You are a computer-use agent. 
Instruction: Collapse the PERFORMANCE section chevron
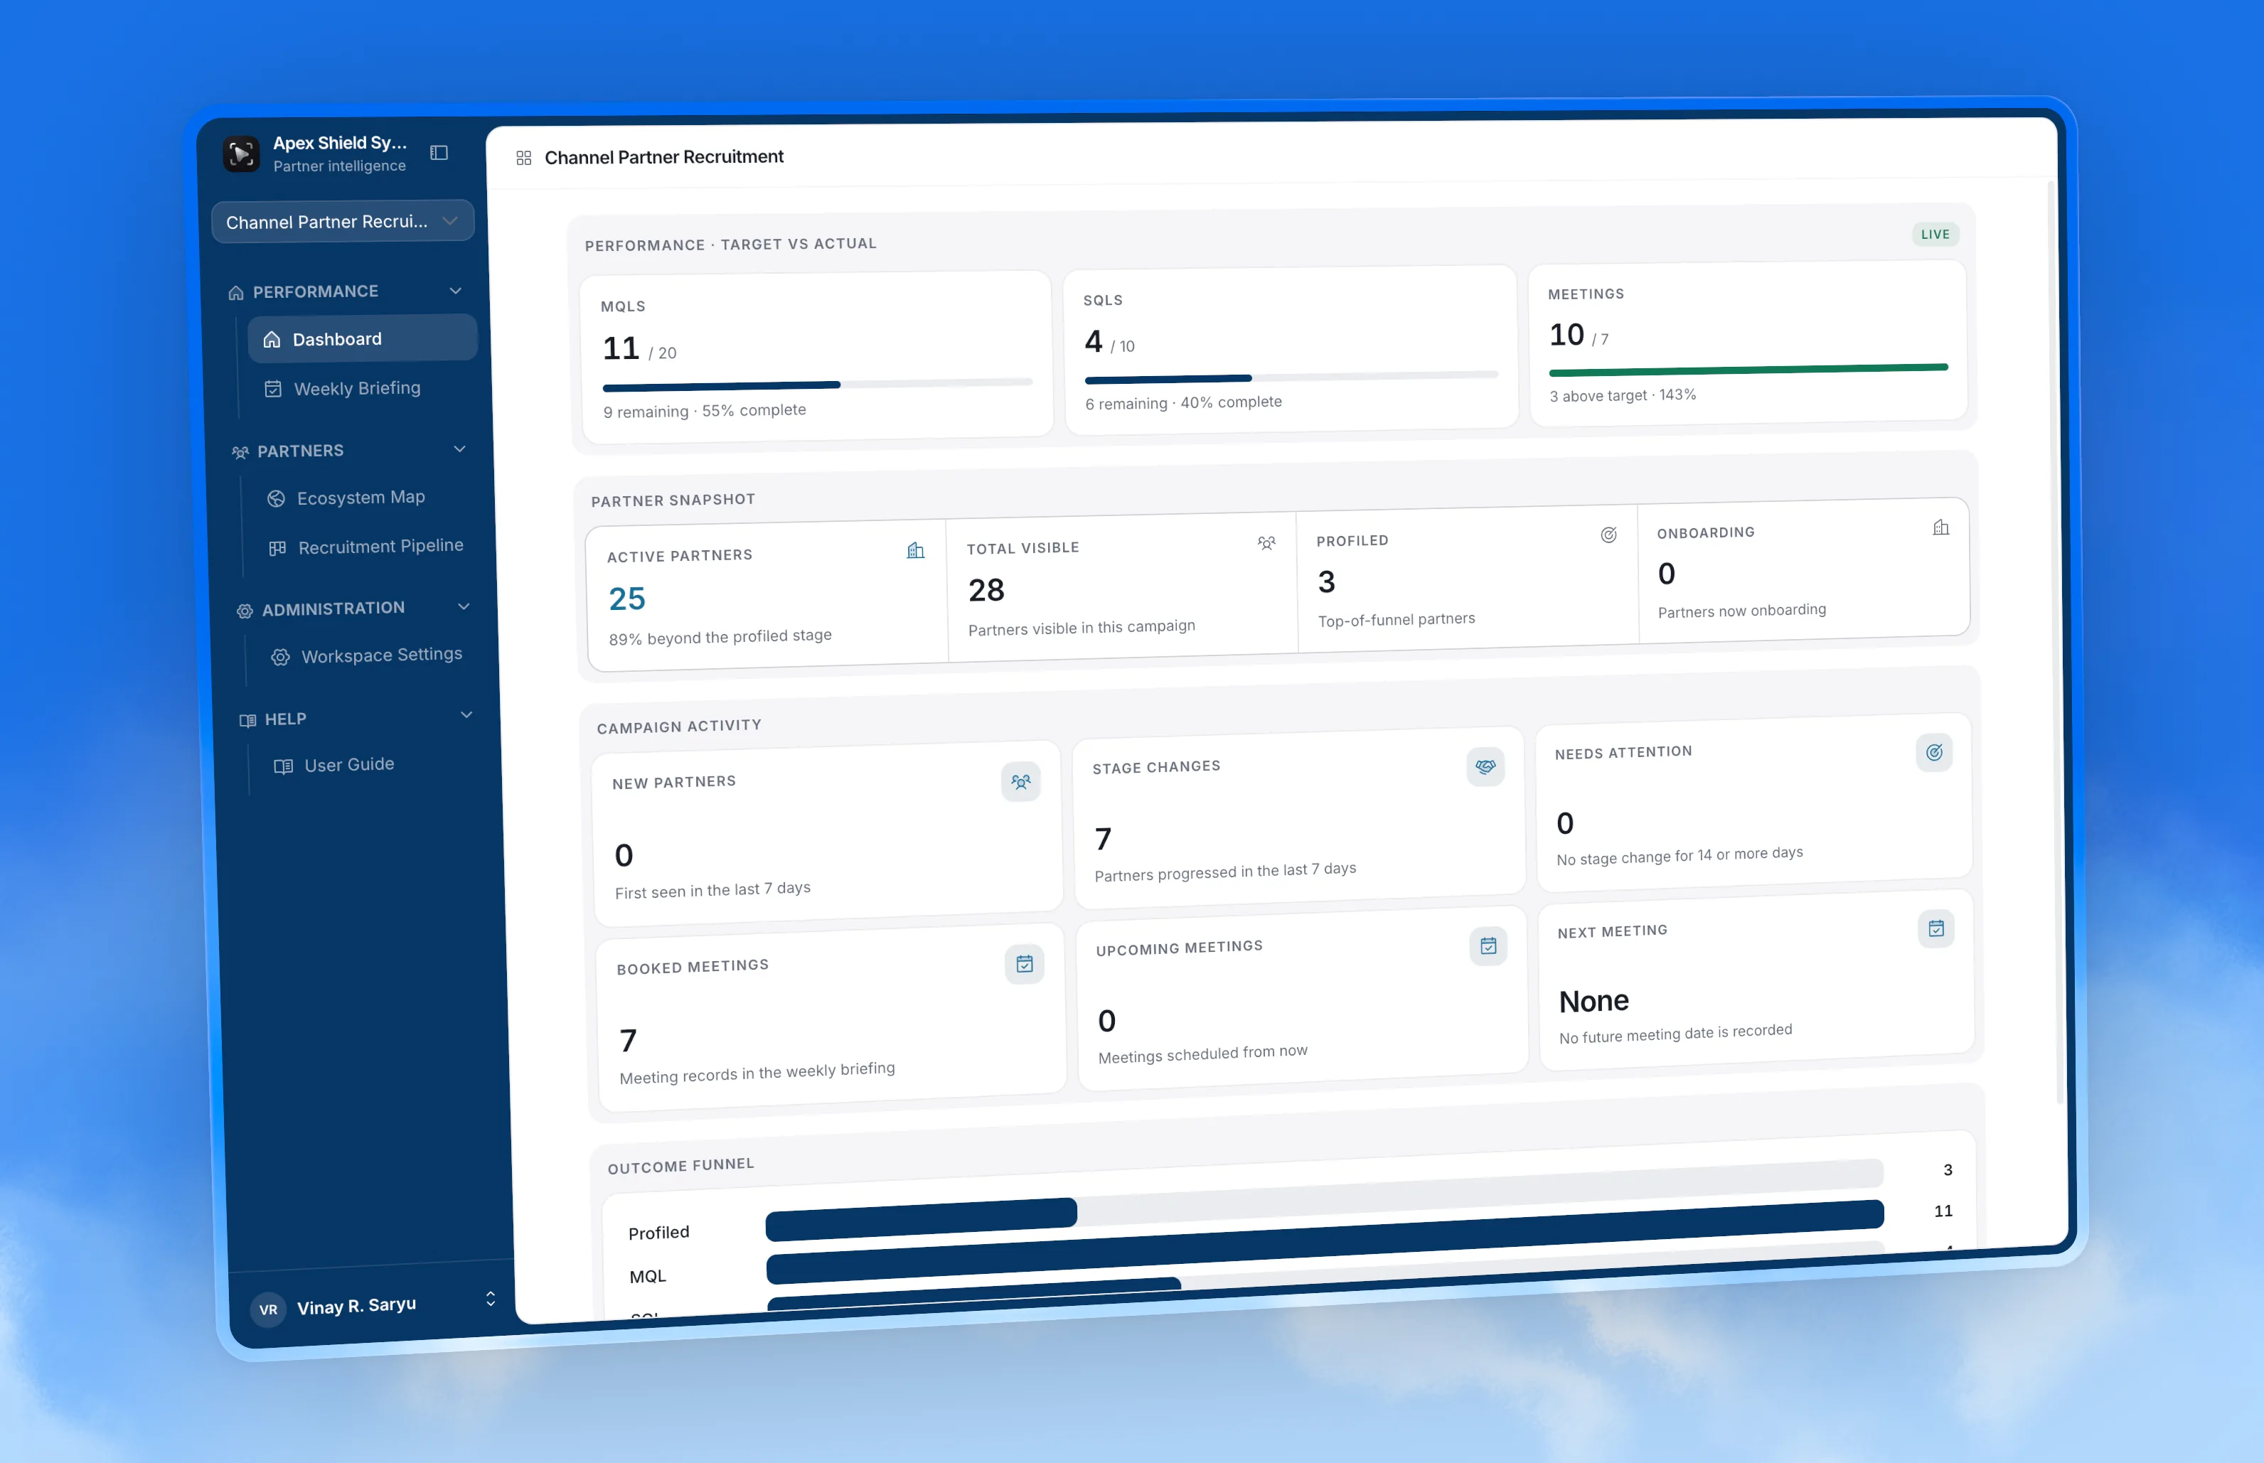(456, 290)
